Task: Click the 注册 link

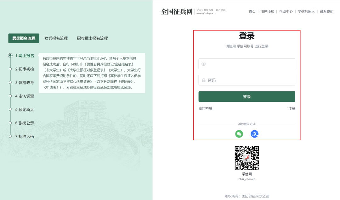Action: [x=292, y=109]
